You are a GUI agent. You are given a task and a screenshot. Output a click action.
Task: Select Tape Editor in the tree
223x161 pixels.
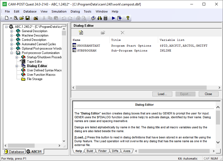(35, 62)
